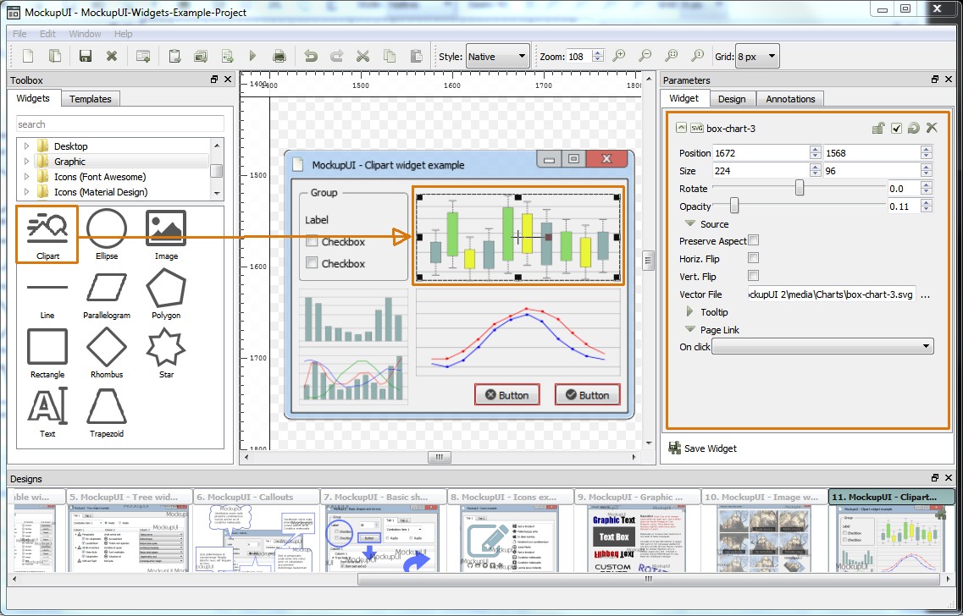Save the project with the floppy disk icon
Image resolution: width=963 pixels, height=616 pixels.
(86, 57)
